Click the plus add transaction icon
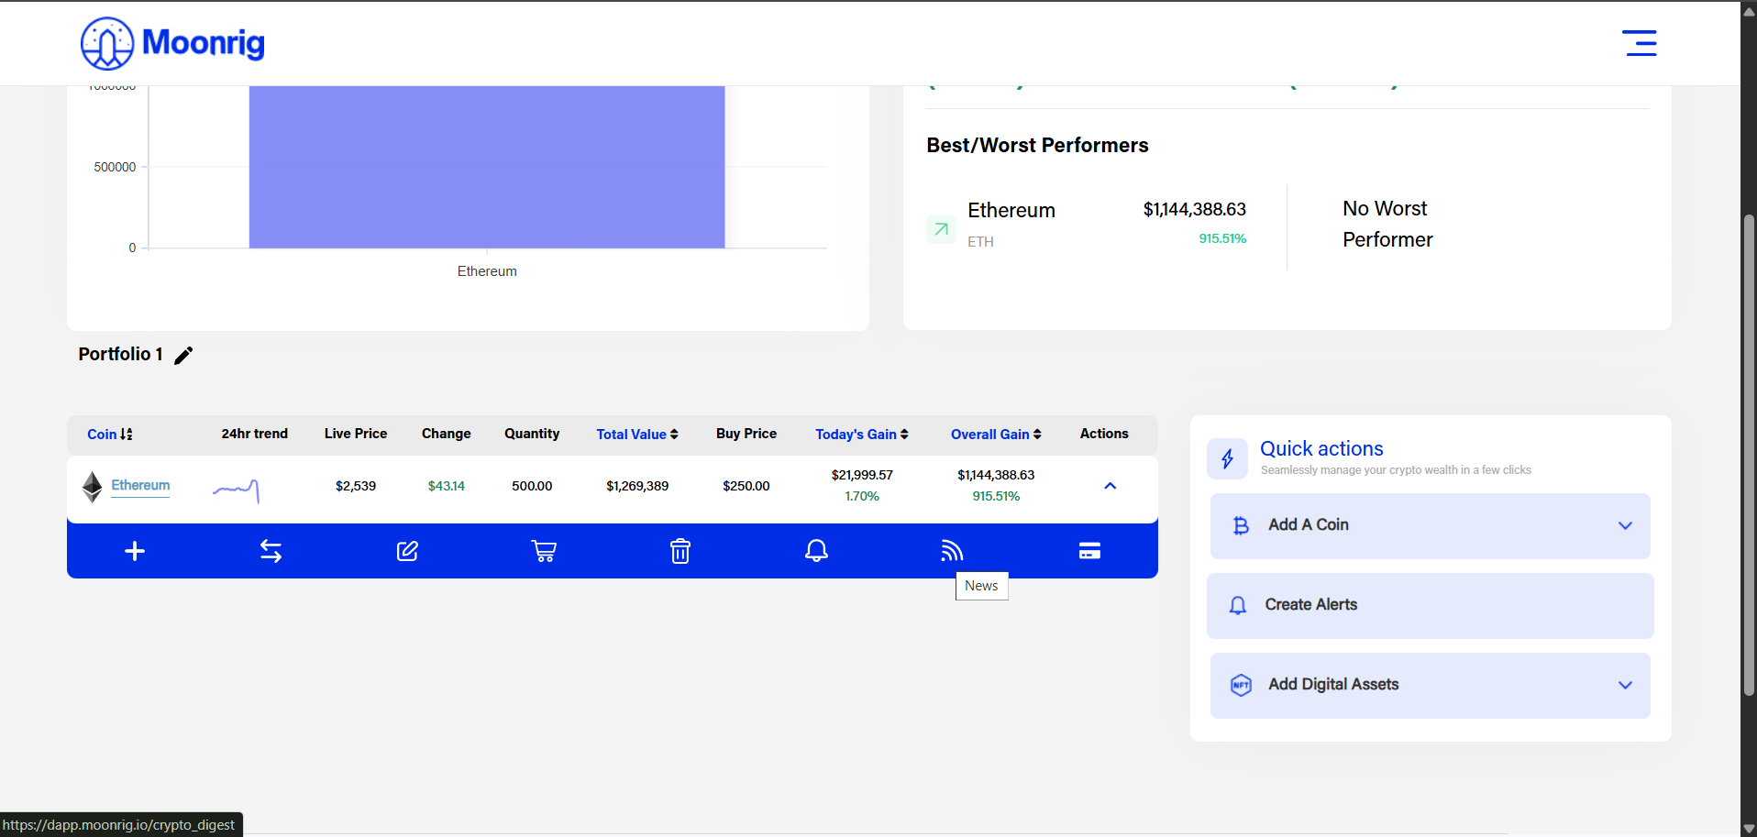1757x837 pixels. [x=135, y=551]
